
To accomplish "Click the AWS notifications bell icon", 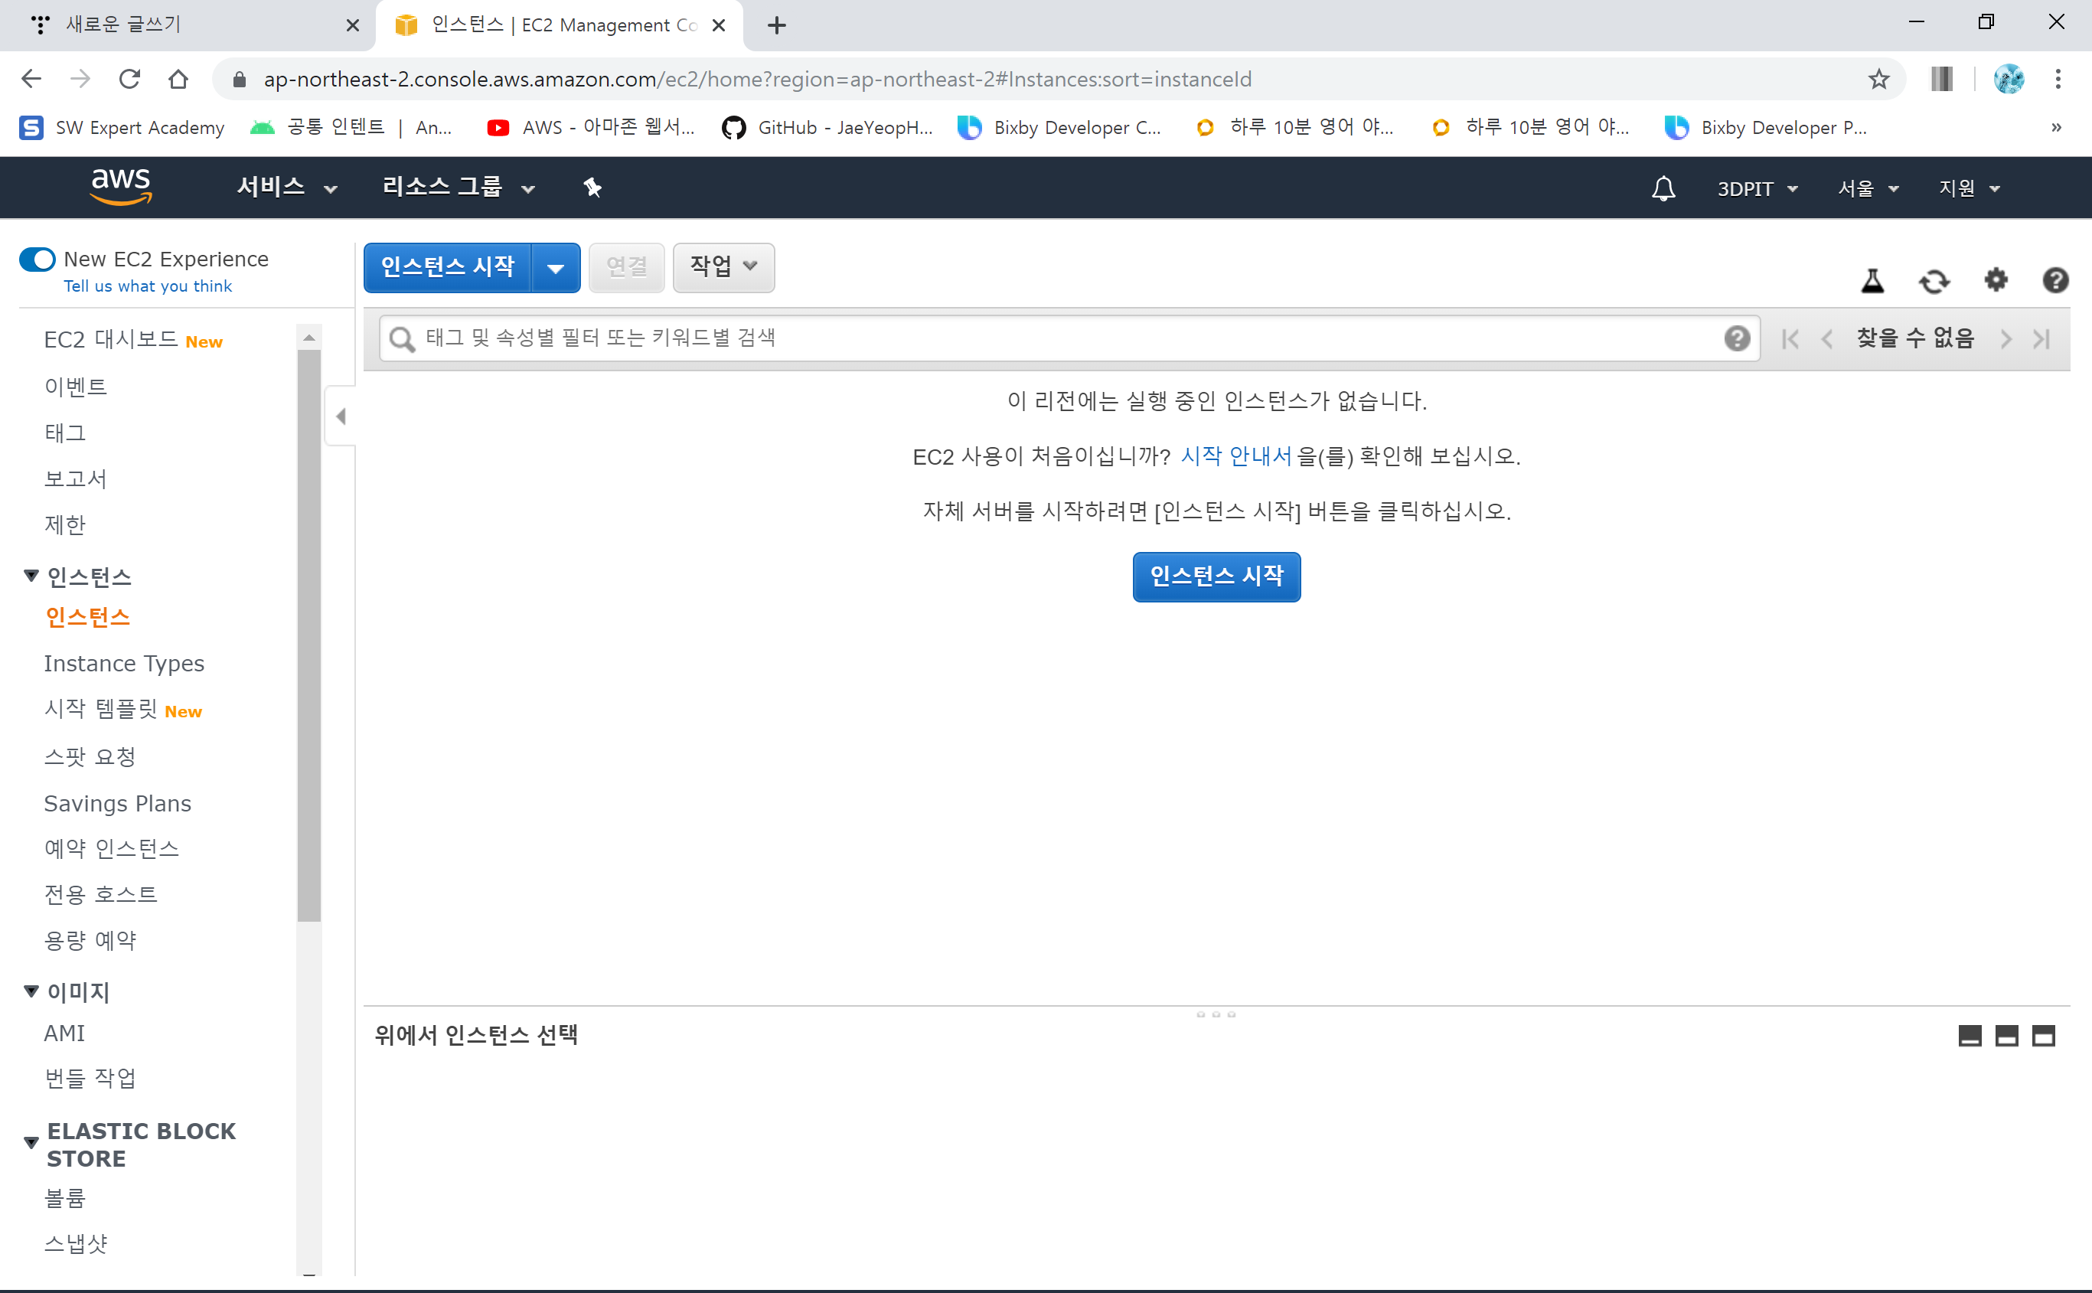I will [1663, 188].
